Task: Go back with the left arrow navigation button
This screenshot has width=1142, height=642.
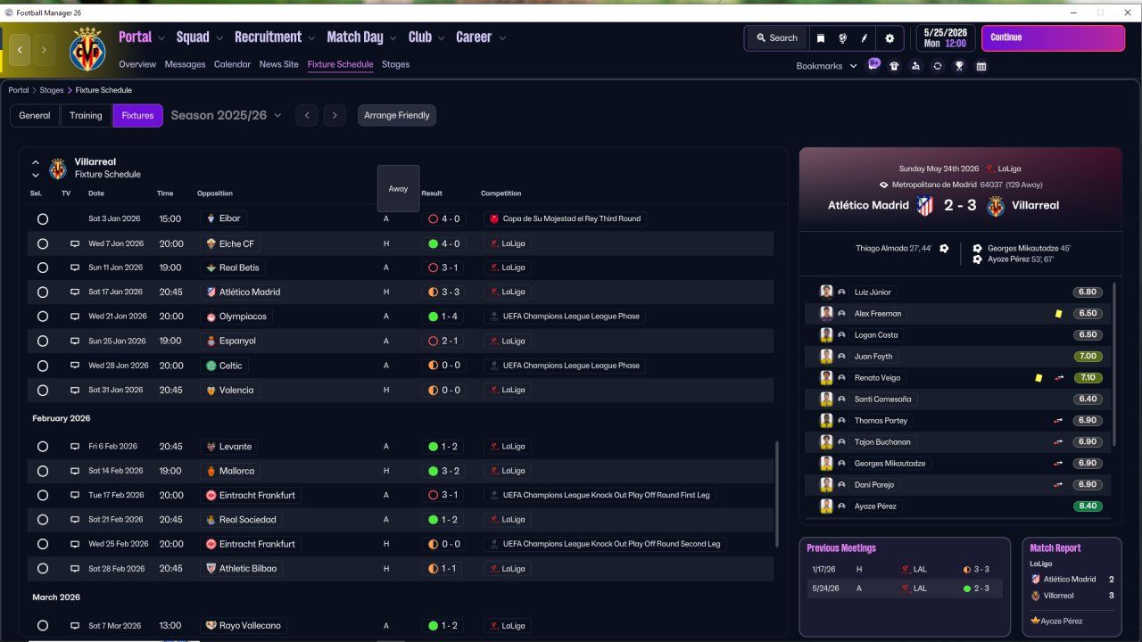Action: point(20,50)
